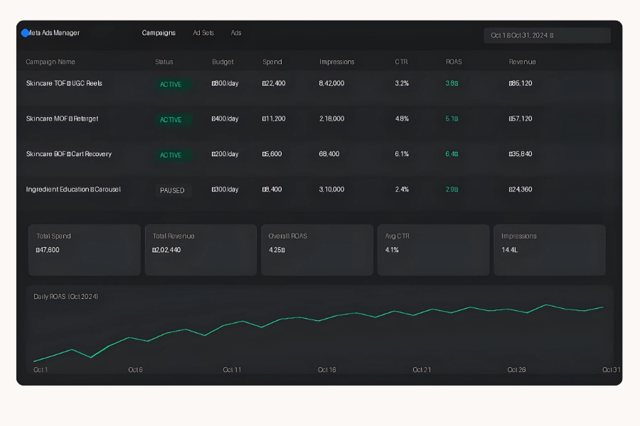The width and height of the screenshot is (640, 426).
Task: Open the Oct 2024 date range picker
Action: (x=547, y=35)
